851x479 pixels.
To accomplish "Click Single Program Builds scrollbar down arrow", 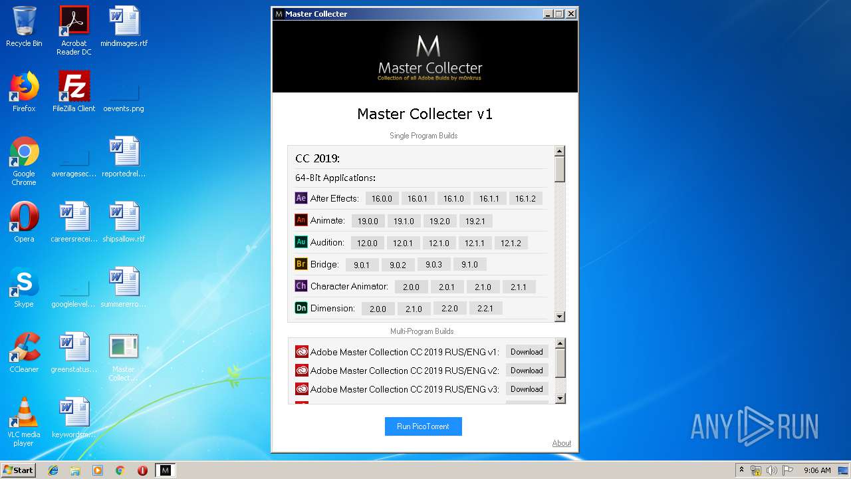I will pos(560,317).
